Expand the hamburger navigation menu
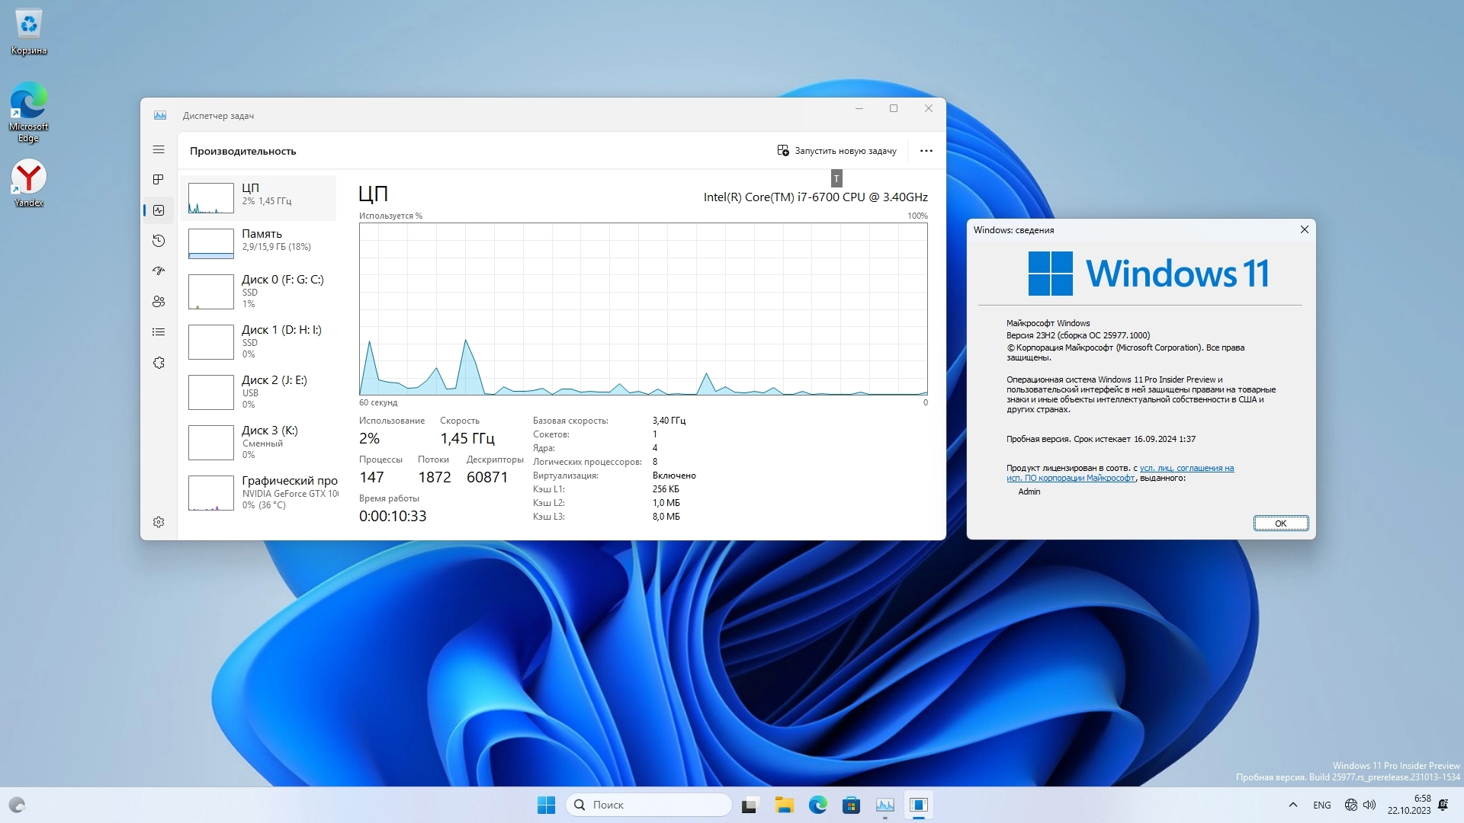The height and width of the screenshot is (823, 1464). pyautogui.click(x=159, y=150)
